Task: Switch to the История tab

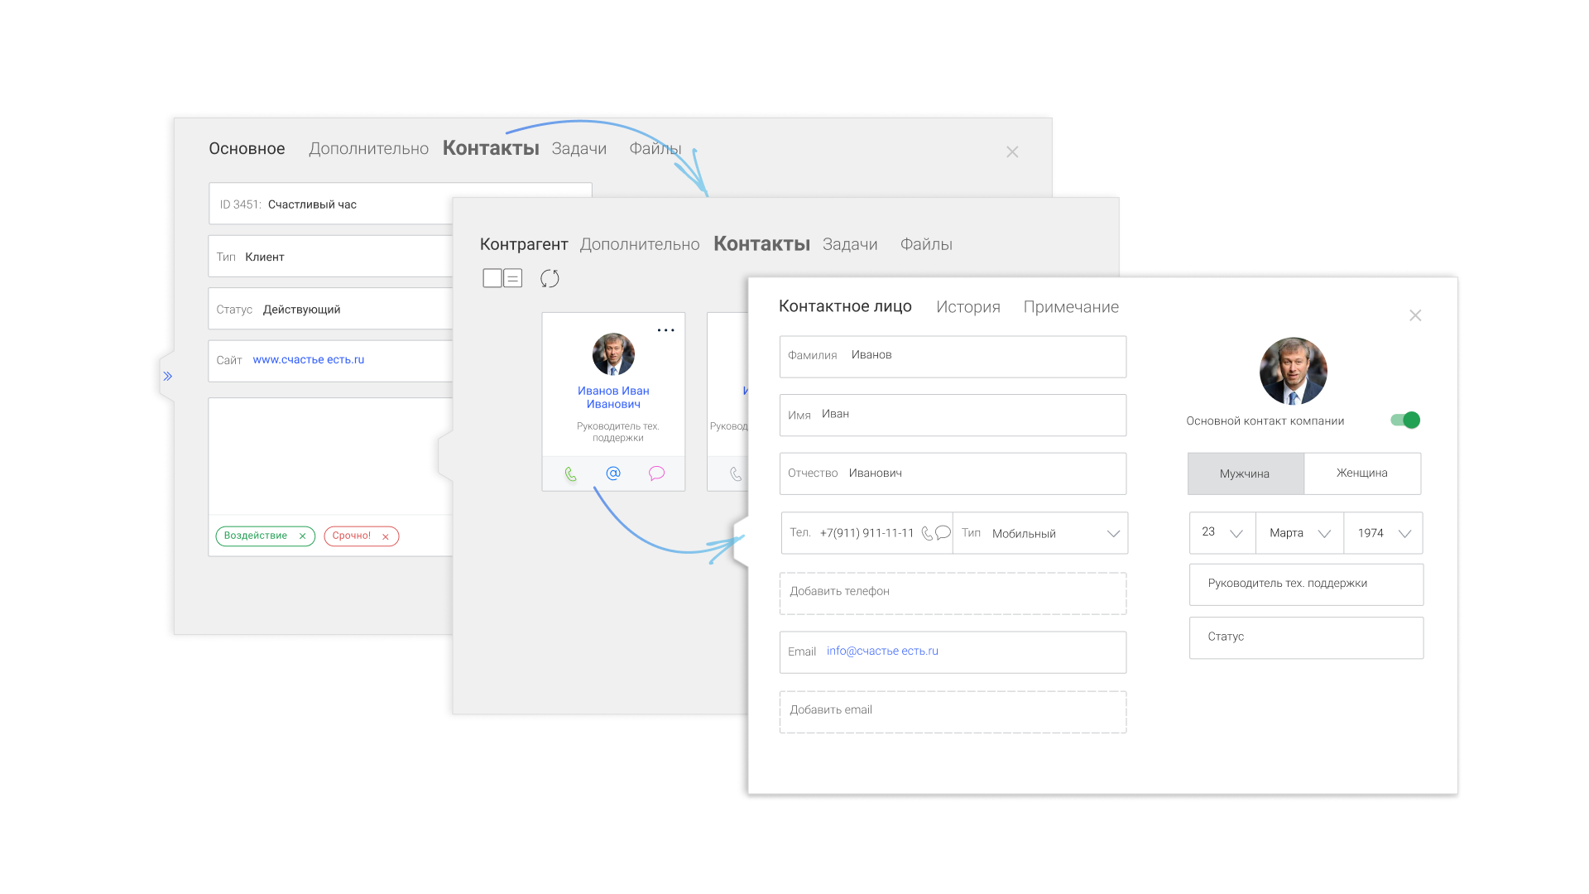Action: tap(968, 306)
